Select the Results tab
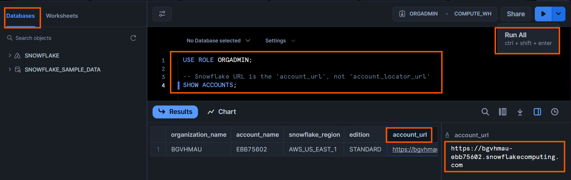 [x=175, y=112]
